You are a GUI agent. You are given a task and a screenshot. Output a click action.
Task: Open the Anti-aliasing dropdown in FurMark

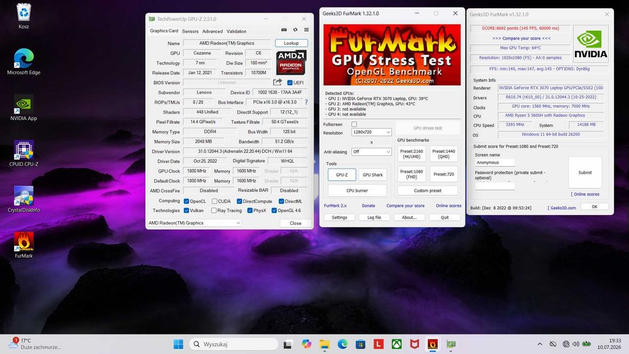click(372, 152)
